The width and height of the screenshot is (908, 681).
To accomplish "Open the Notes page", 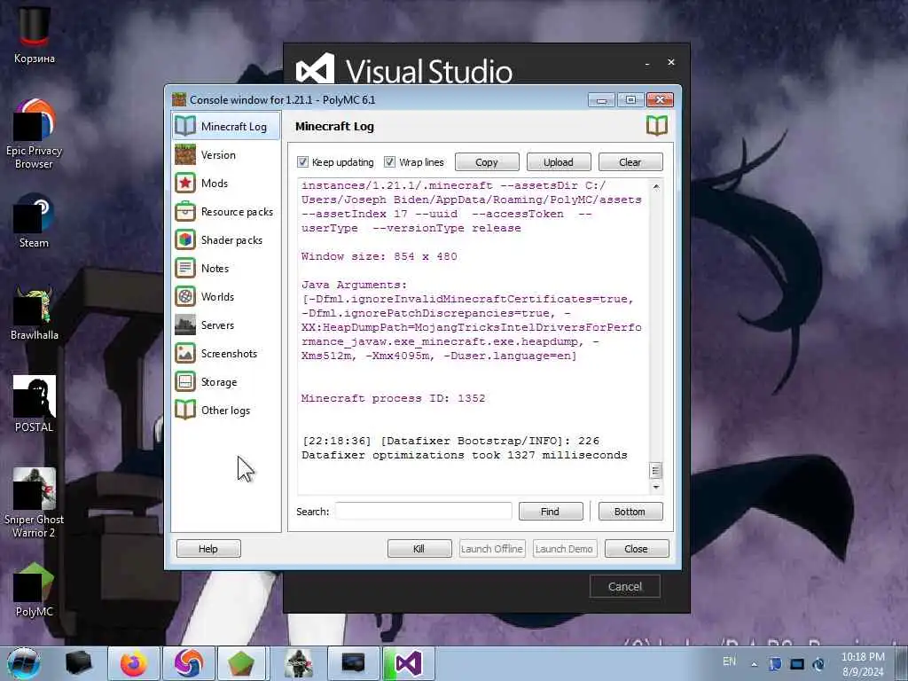I will point(226,268).
